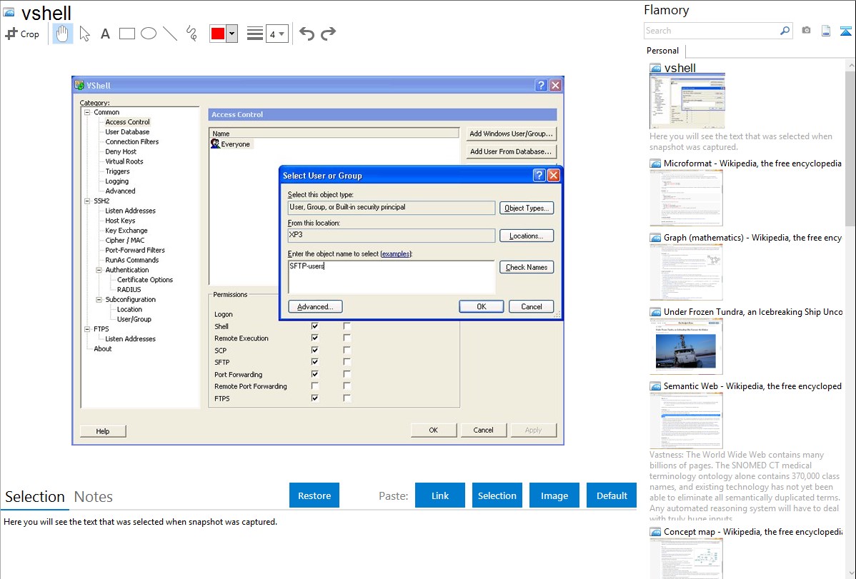The width and height of the screenshot is (856, 579).
Task: Click the red color swatch
Action: click(x=218, y=34)
